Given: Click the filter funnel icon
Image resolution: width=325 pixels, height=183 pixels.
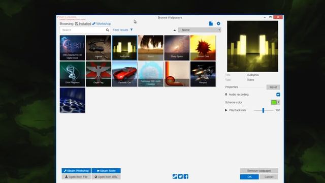Looking at the screenshot, I should (132, 30).
